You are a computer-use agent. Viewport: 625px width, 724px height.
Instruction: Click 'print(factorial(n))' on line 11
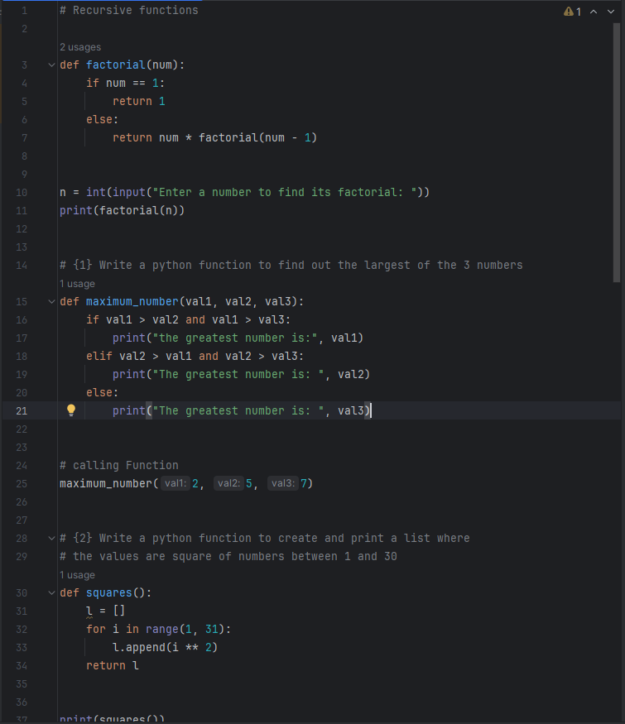point(122,210)
